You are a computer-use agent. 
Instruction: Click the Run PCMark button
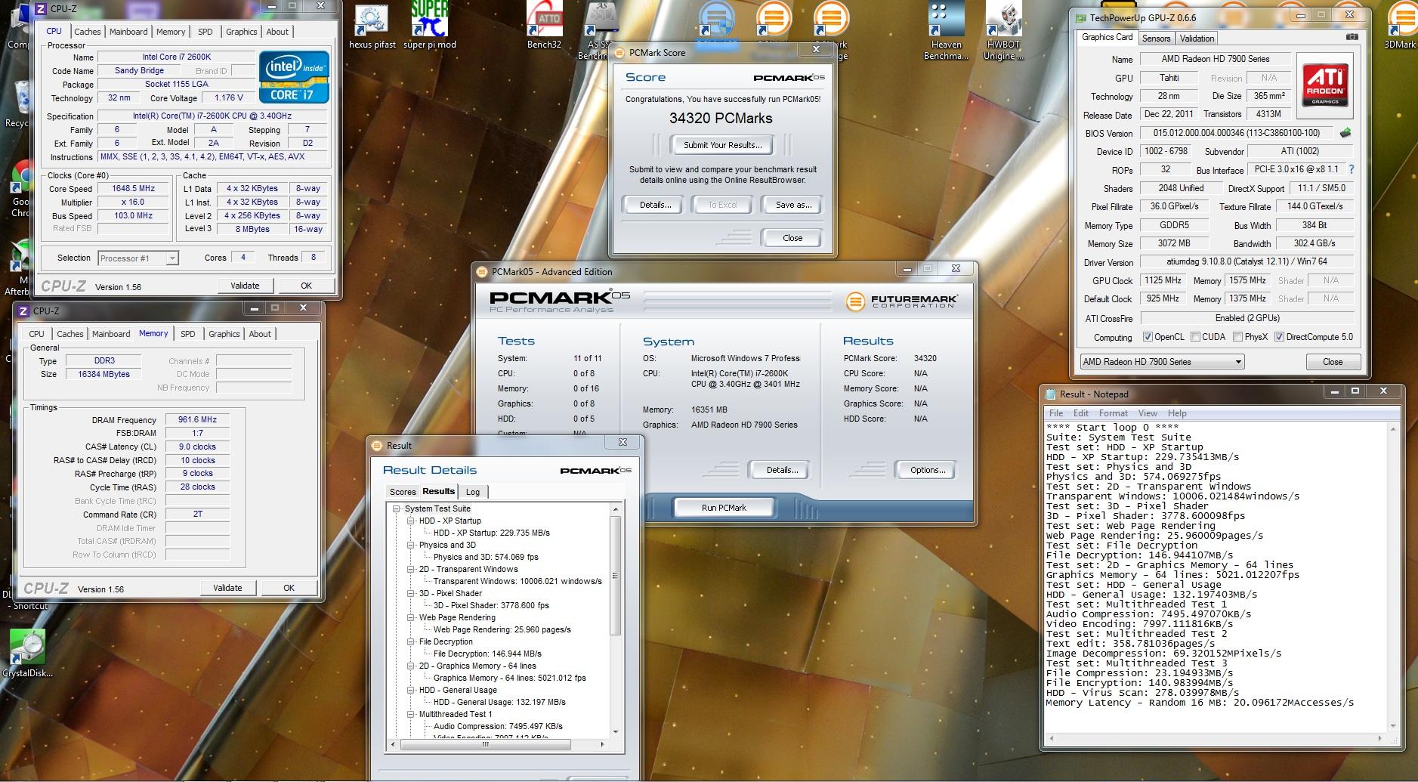724,508
